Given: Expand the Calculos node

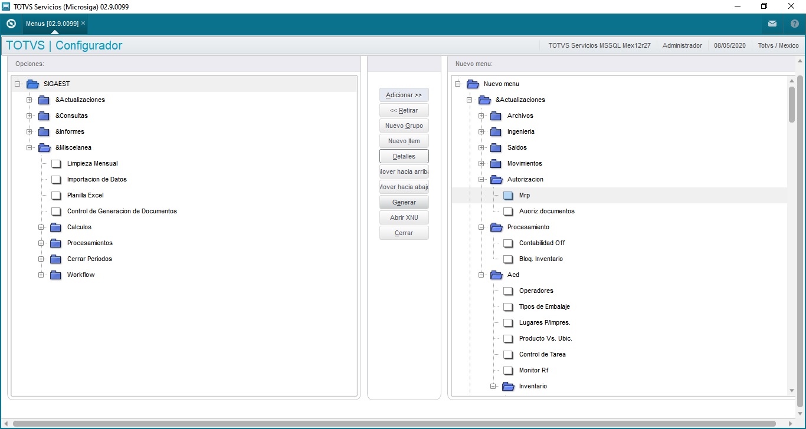Looking at the screenshot, I should [x=41, y=227].
